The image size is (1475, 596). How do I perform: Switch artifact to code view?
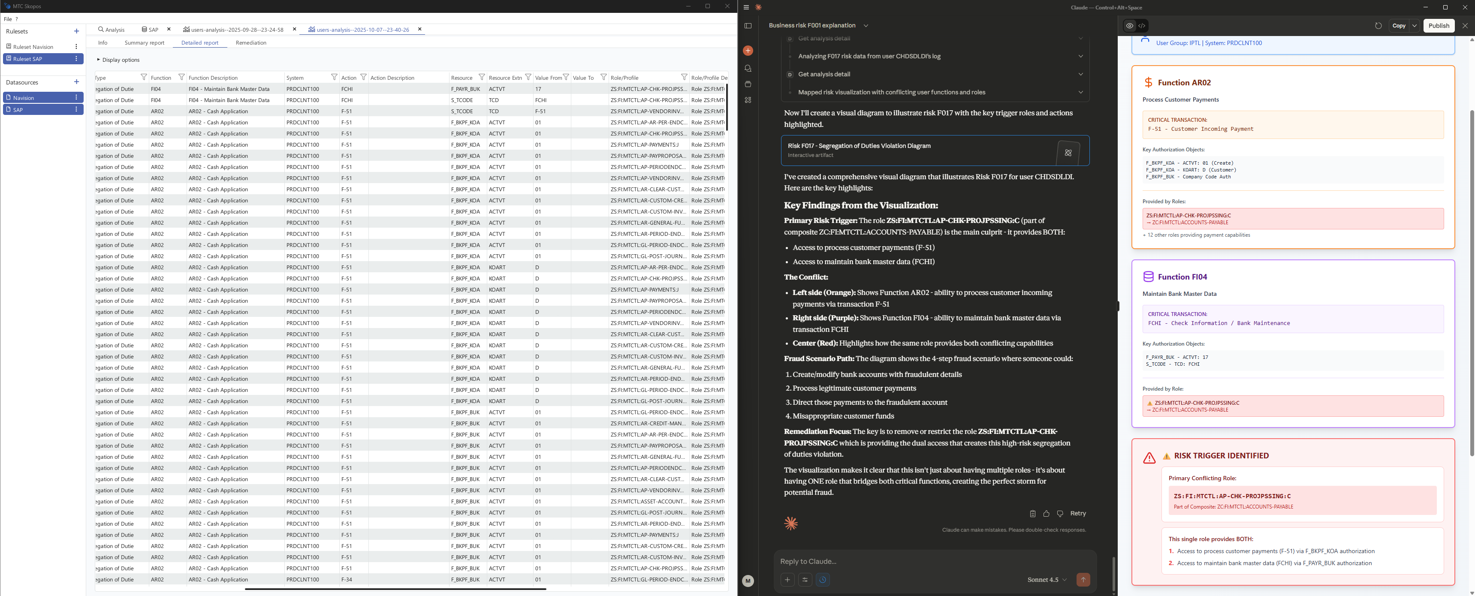pyautogui.click(x=1142, y=26)
